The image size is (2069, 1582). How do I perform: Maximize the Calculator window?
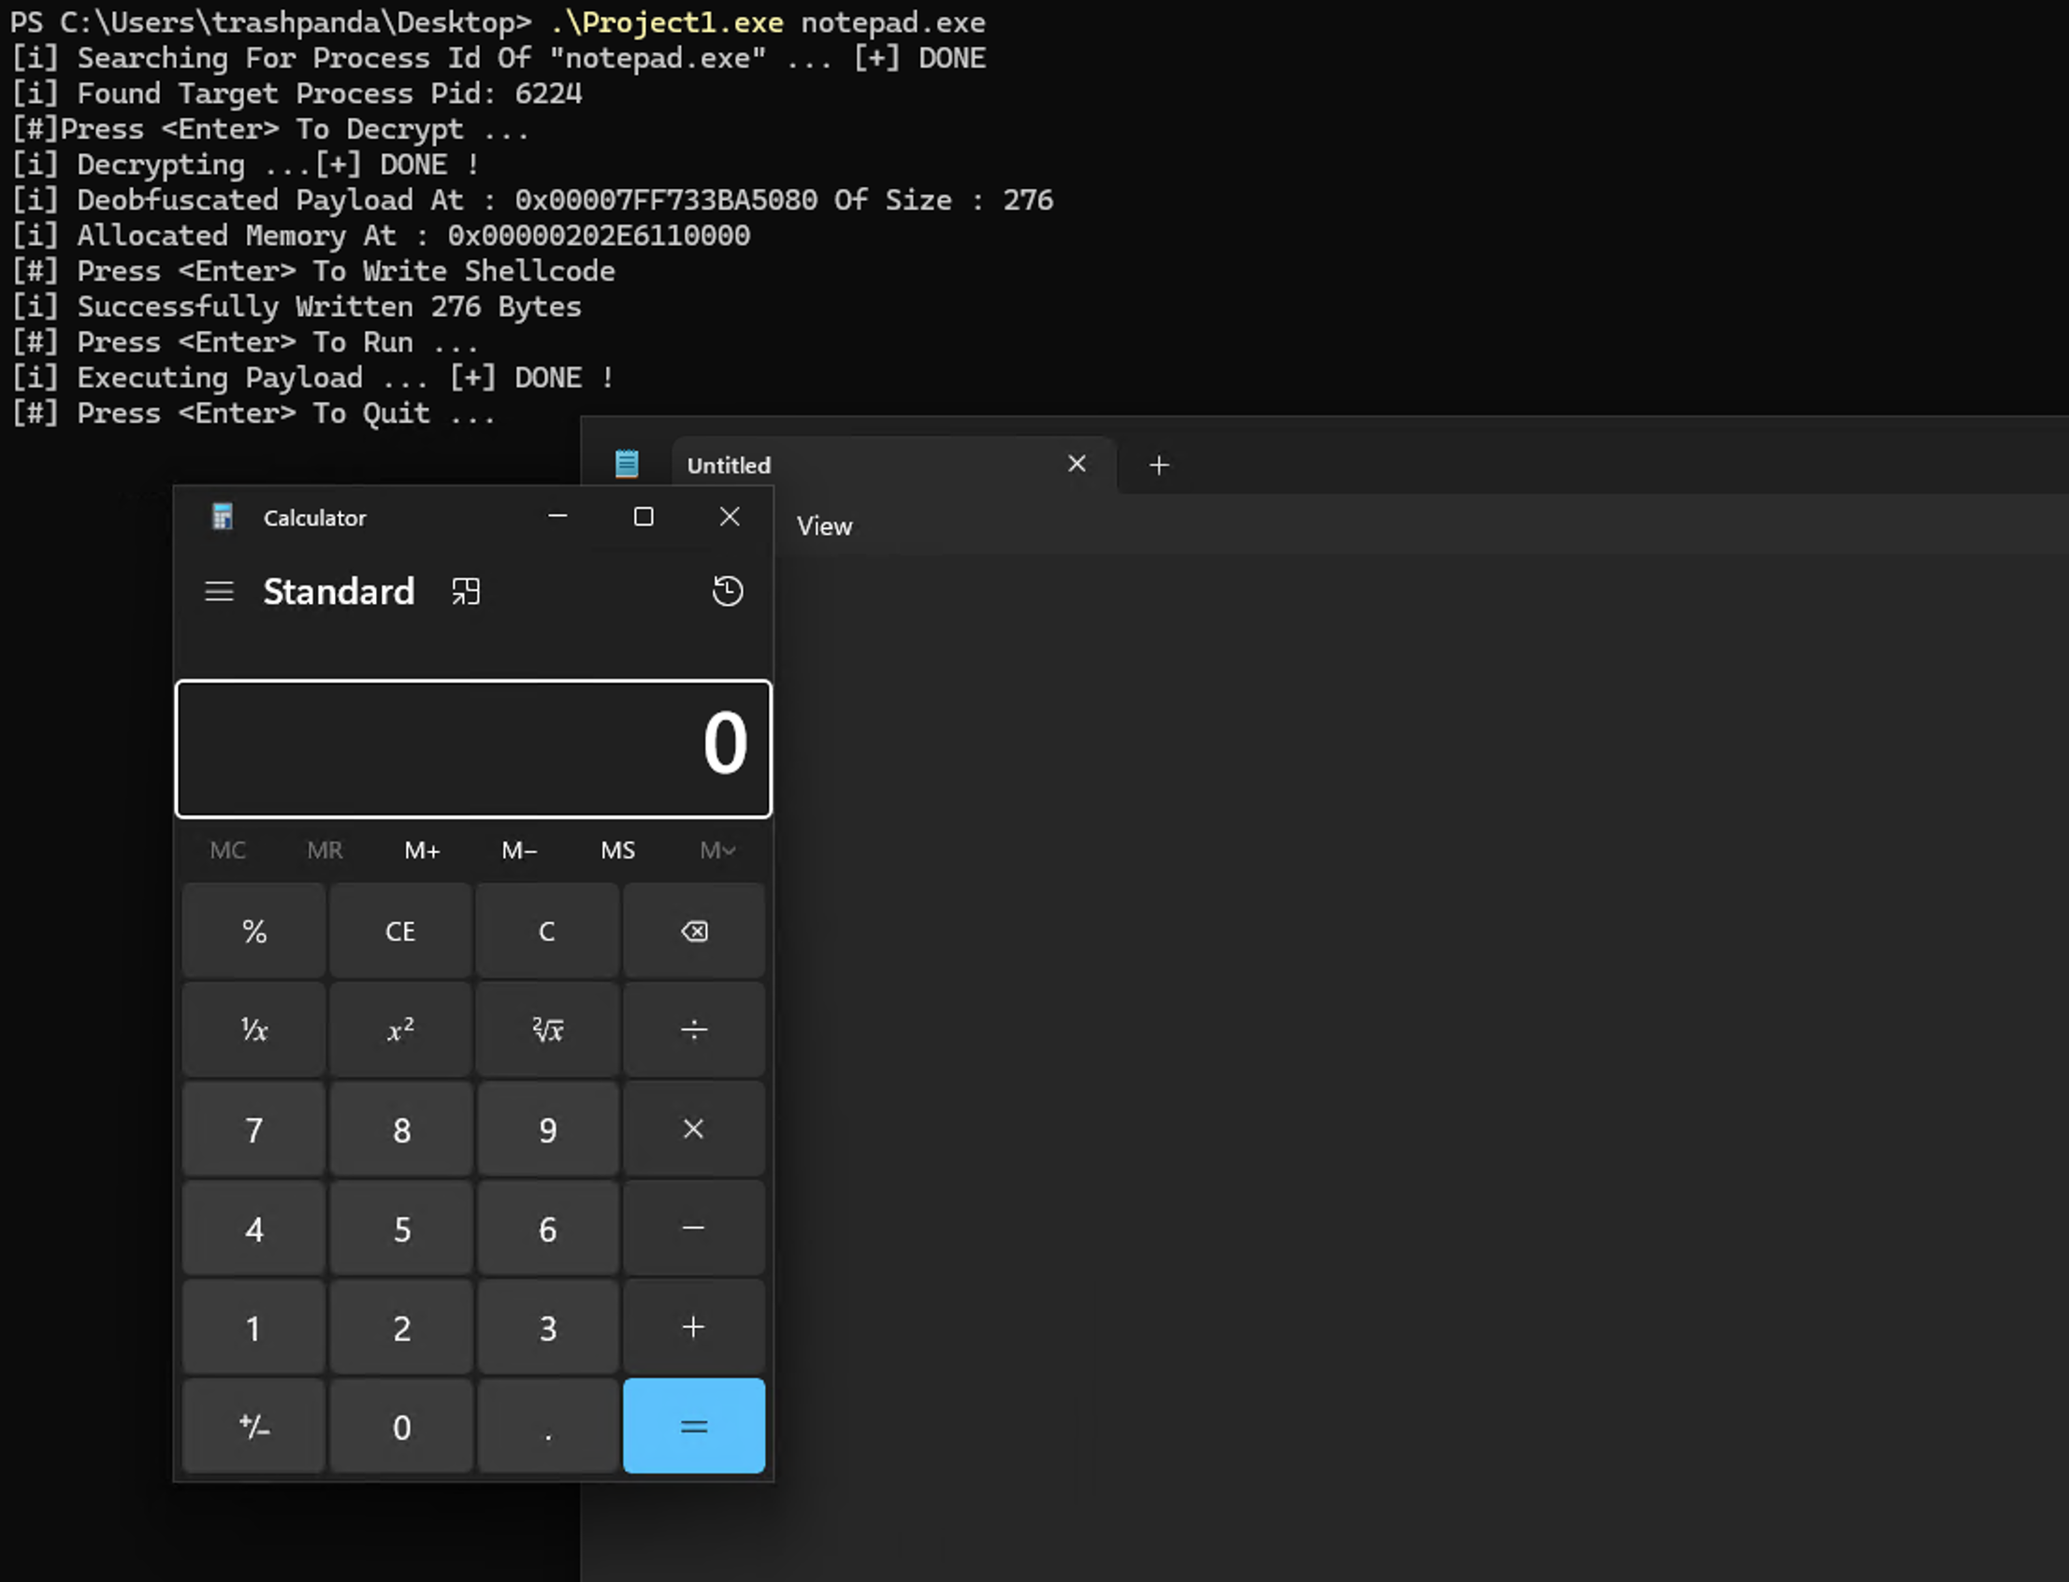click(644, 516)
